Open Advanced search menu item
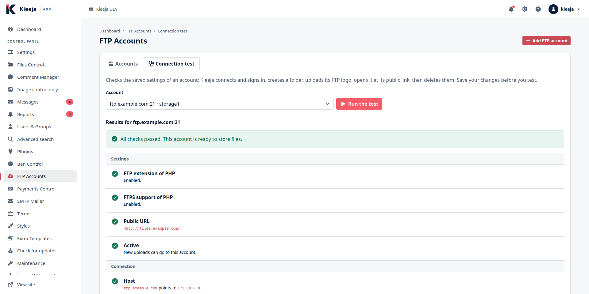 40,139
